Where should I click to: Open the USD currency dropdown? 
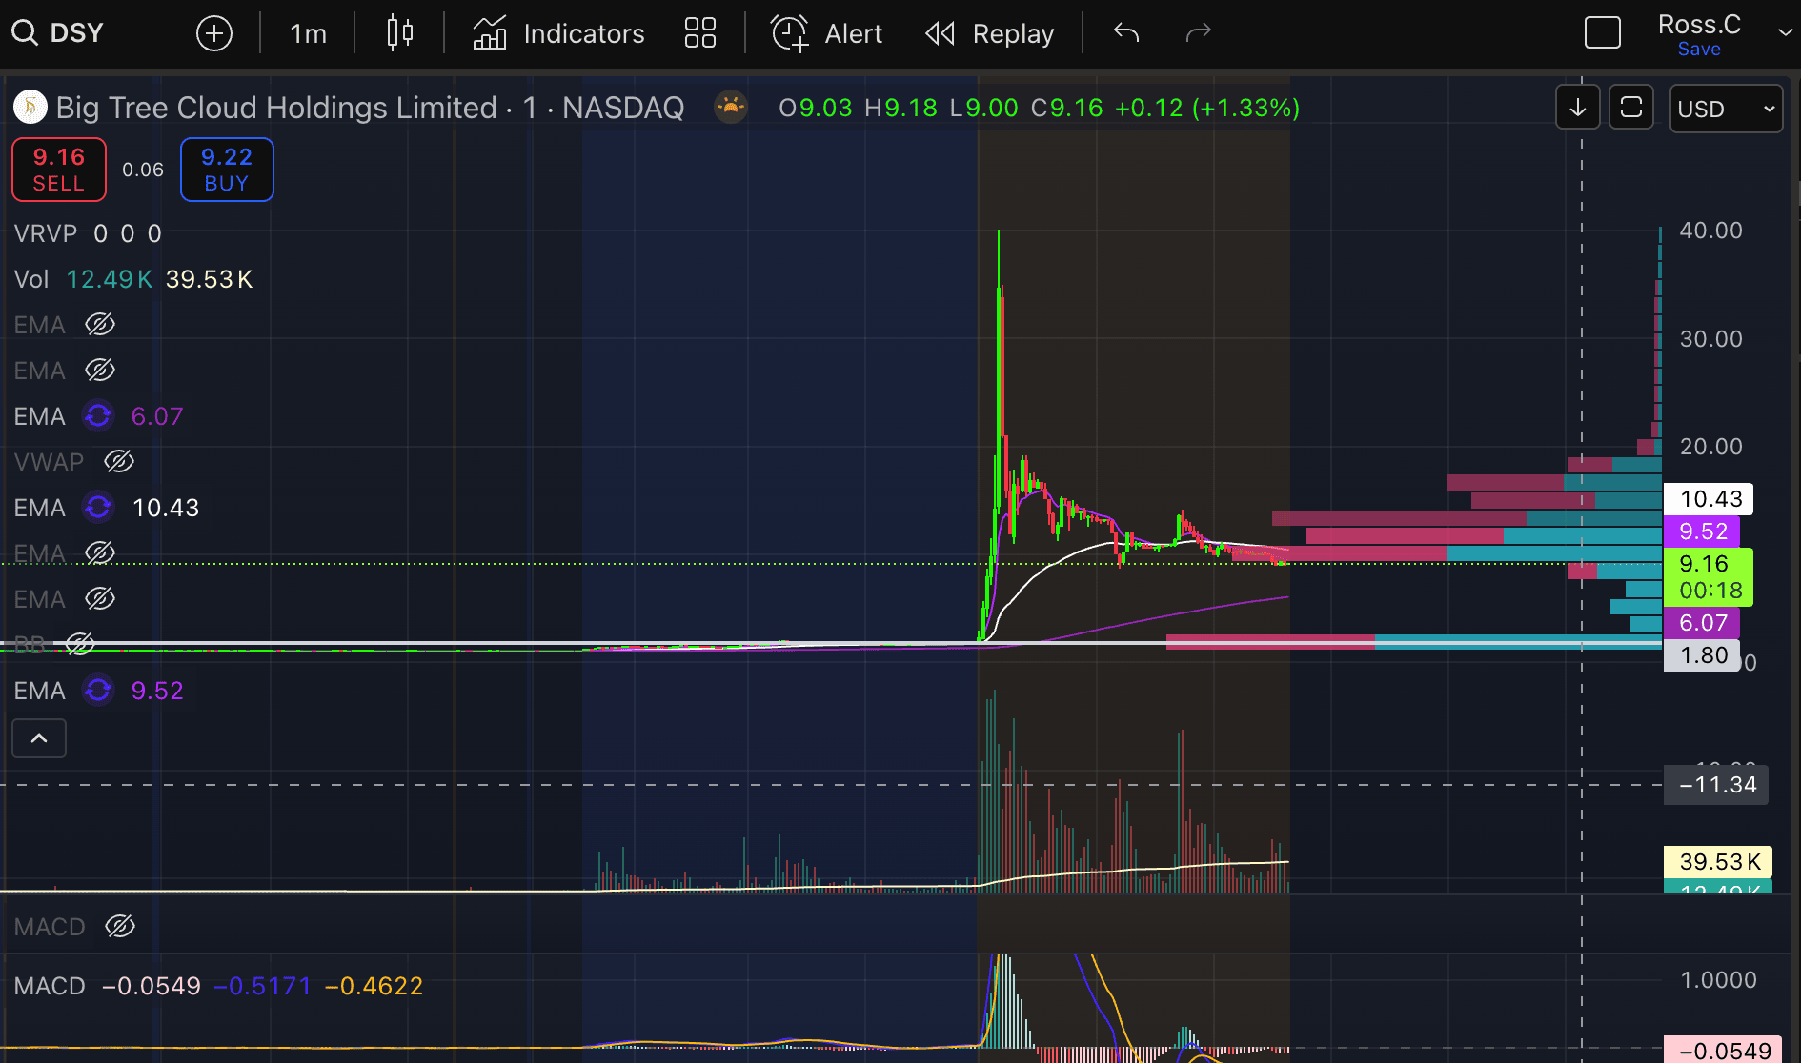click(x=1726, y=109)
